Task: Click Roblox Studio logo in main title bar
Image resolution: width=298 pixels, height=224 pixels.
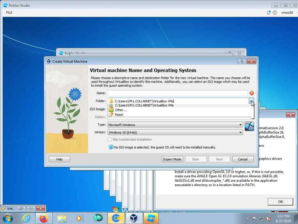Action: click(x=5, y=5)
